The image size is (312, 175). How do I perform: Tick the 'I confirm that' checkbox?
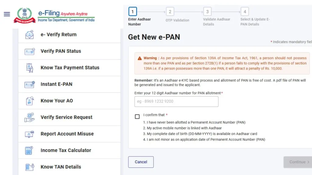click(x=137, y=116)
